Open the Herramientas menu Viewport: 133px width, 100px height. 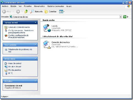pyautogui.click(x=39, y=6)
